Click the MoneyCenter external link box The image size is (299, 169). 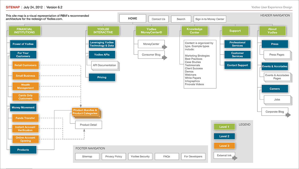click(x=151, y=44)
